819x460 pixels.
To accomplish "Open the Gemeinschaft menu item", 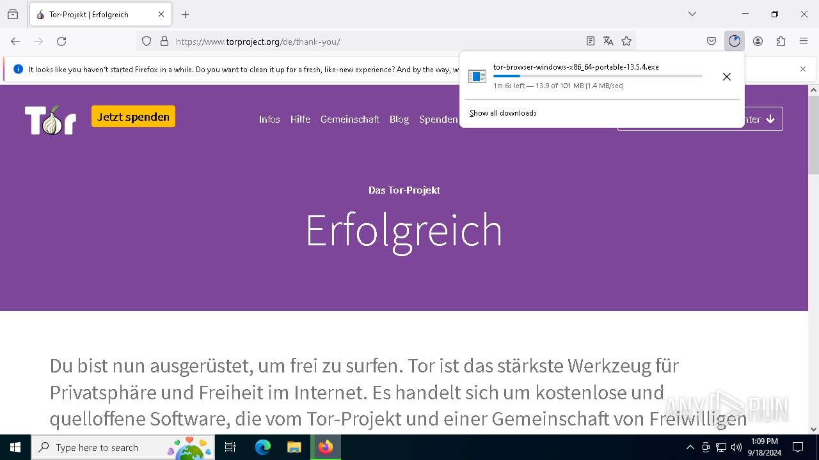I will click(x=350, y=119).
